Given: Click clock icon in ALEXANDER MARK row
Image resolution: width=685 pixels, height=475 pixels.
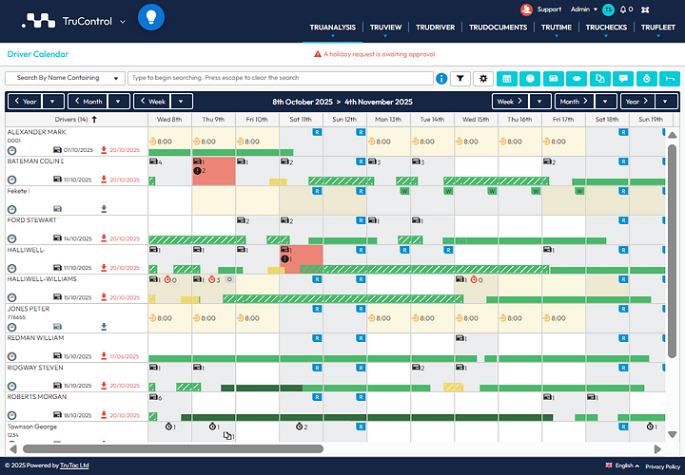Looking at the screenshot, I should coord(11,150).
